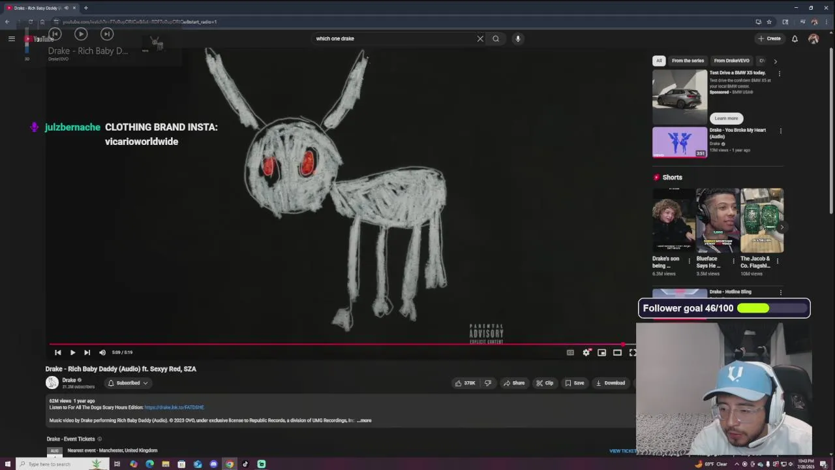Create a Clip of the video

545,383
